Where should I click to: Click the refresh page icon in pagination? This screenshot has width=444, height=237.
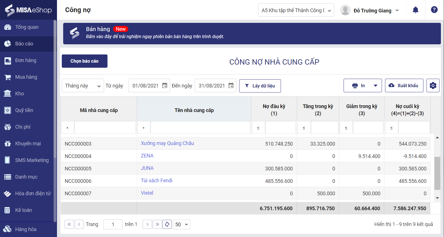point(167,224)
